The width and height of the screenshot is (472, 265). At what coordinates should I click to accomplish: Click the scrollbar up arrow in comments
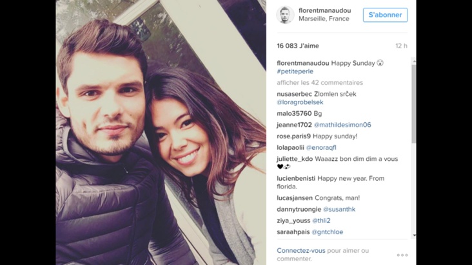coord(414,62)
